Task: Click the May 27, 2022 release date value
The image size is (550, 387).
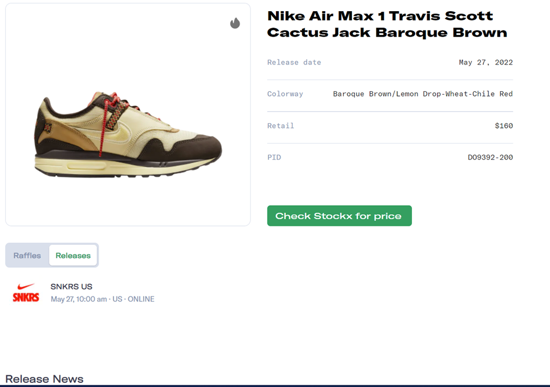Action: [x=486, y=63]
